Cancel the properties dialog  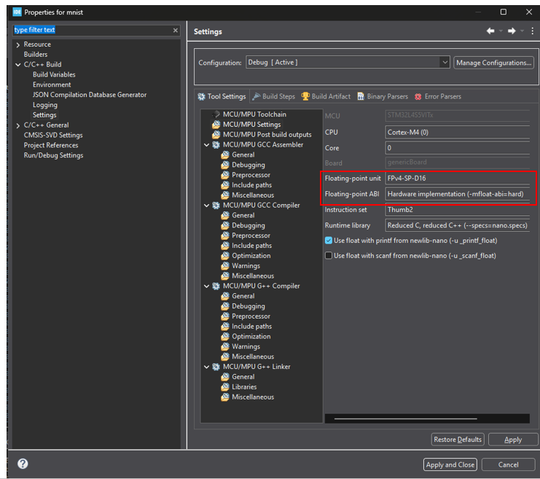click(508, 464)
